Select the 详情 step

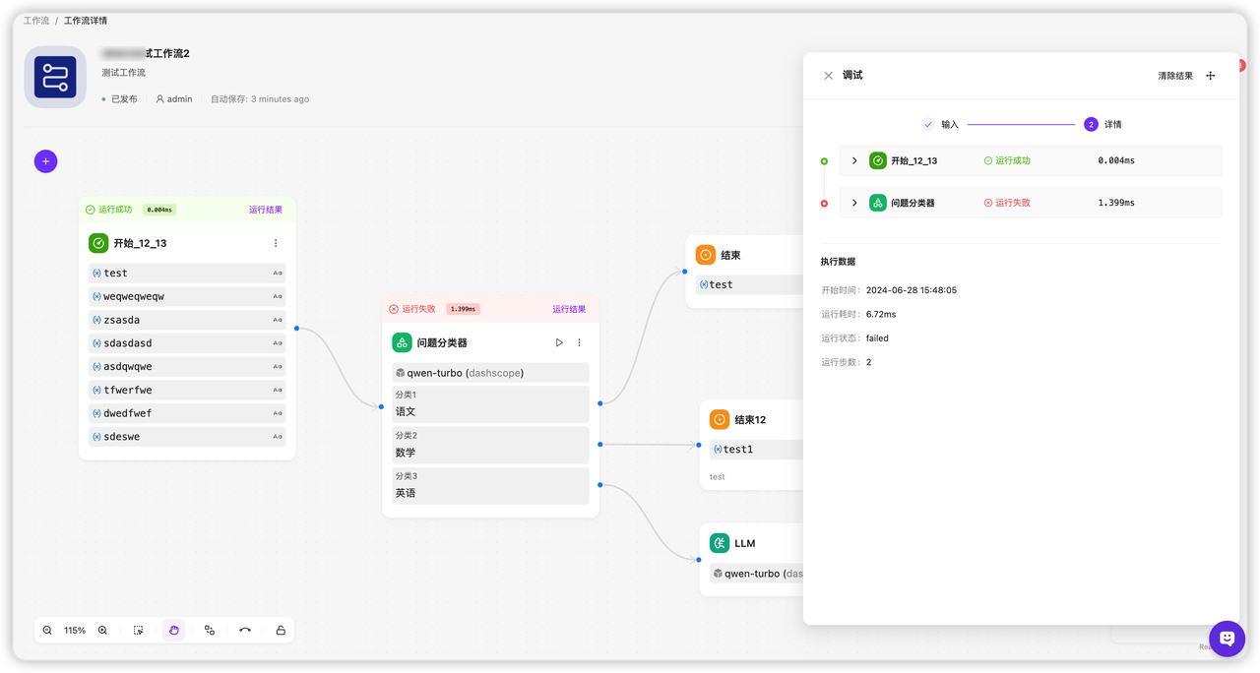1102,125
